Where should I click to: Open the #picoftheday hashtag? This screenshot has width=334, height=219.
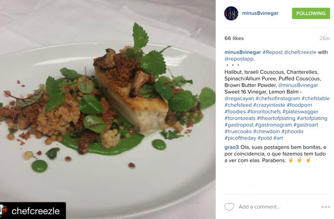240,138
